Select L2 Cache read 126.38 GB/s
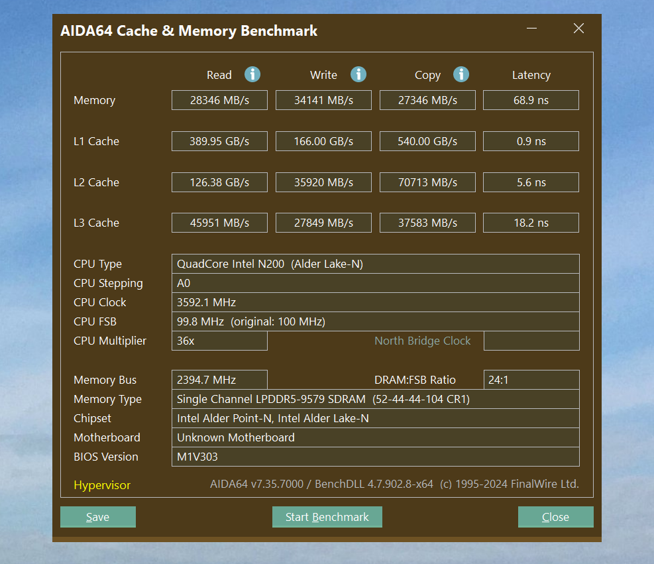This screenshot has height=564, width=654. click(219, 182)
